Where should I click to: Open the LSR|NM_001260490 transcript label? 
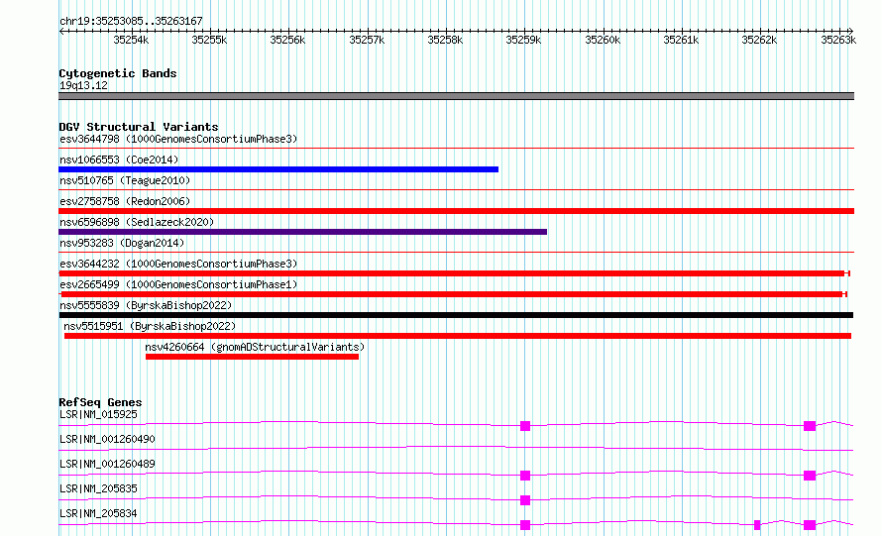tap(107, 439)
